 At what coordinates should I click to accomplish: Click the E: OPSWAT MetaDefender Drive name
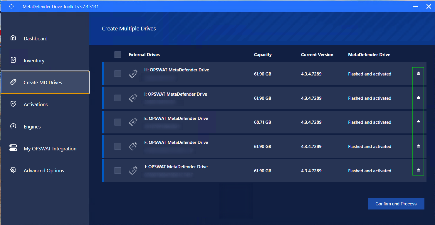(176, 118)
